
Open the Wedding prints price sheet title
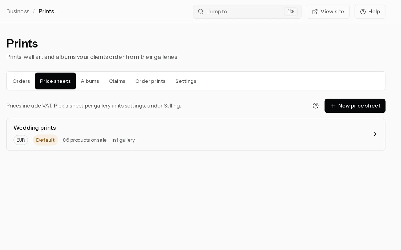[35, 128]
